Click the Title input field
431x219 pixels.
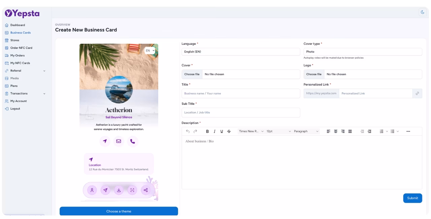[240, 93]
